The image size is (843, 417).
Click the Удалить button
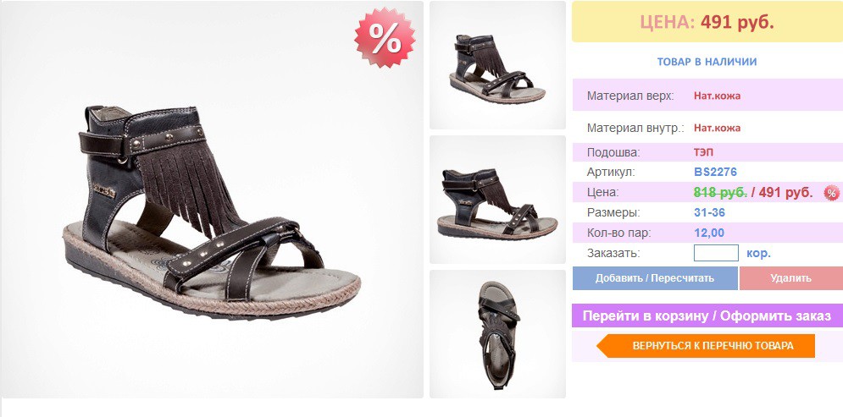790,278
